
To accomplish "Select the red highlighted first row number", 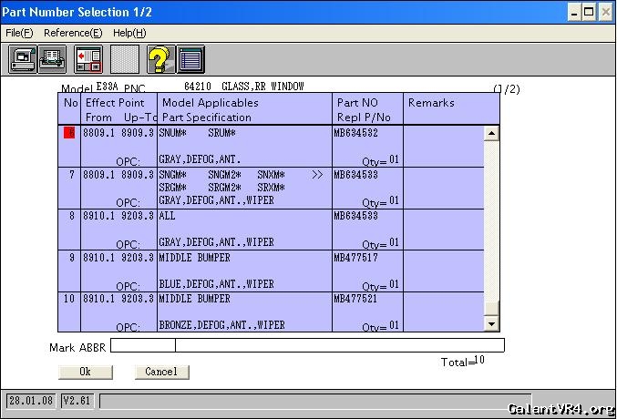I will tap(69, 133).
